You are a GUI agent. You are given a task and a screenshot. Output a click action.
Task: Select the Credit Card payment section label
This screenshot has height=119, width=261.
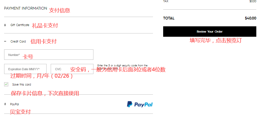18,41
